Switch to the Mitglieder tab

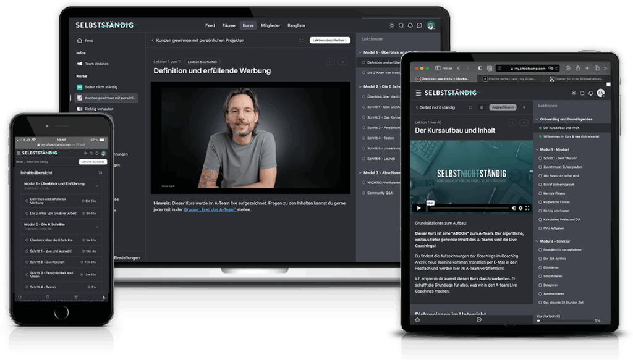pos(270,25)
